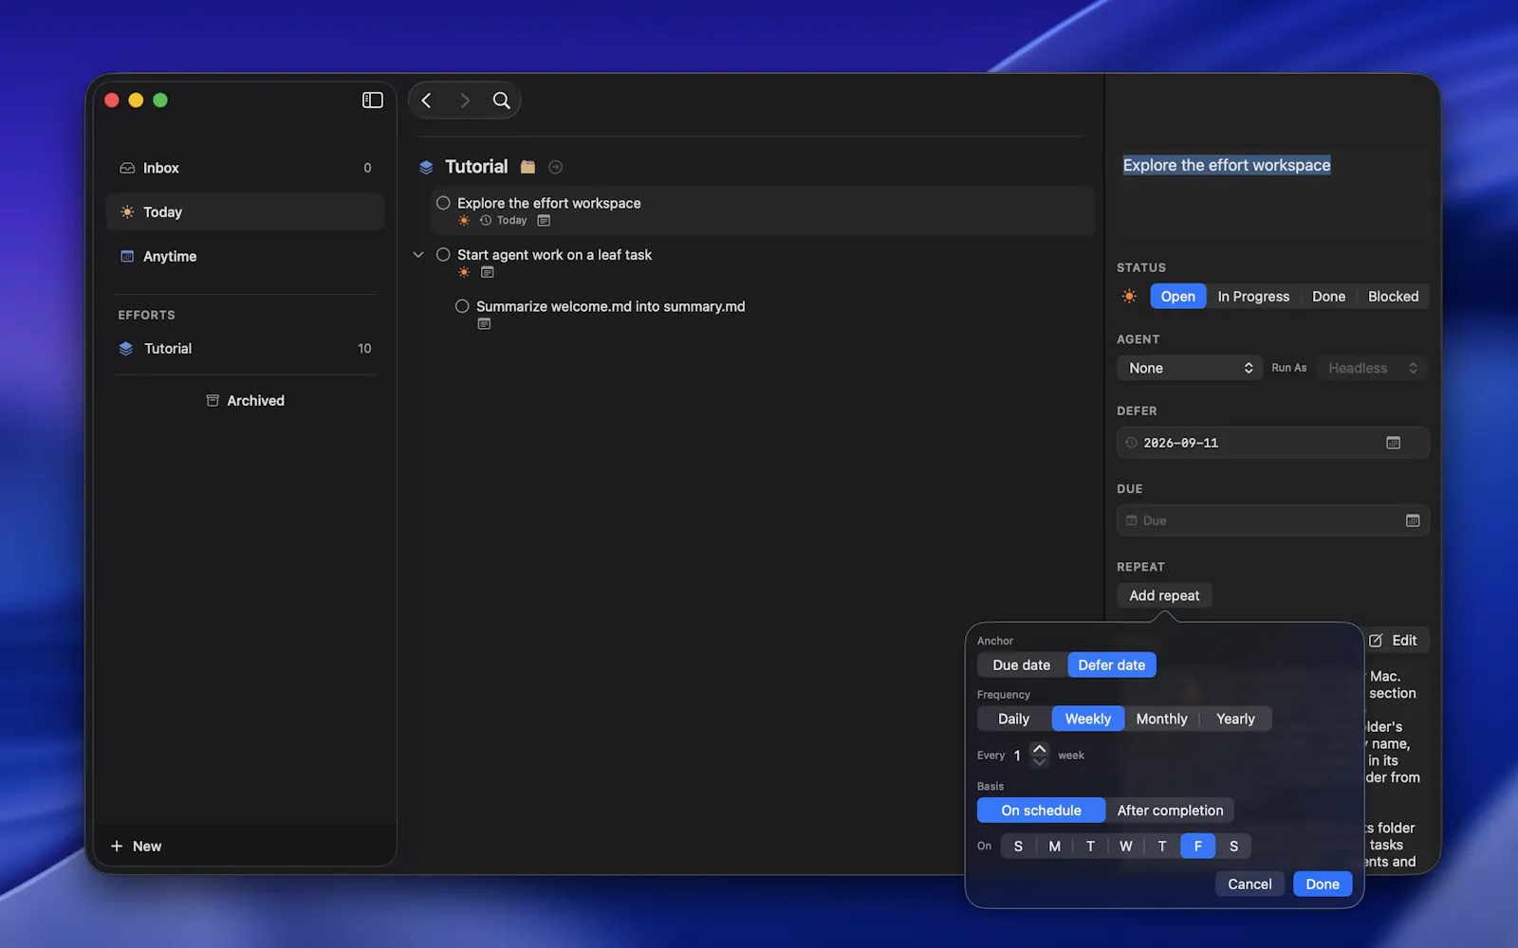Open the Inbox list
The height and width of the screenshot is (948, 1518).
[x=245, y=168]
